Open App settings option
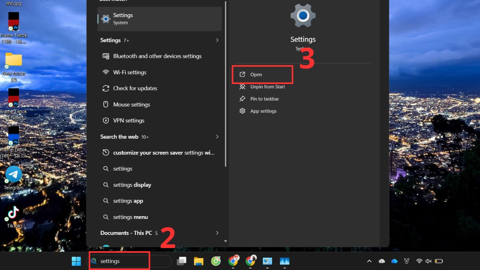 click(258, 111)
